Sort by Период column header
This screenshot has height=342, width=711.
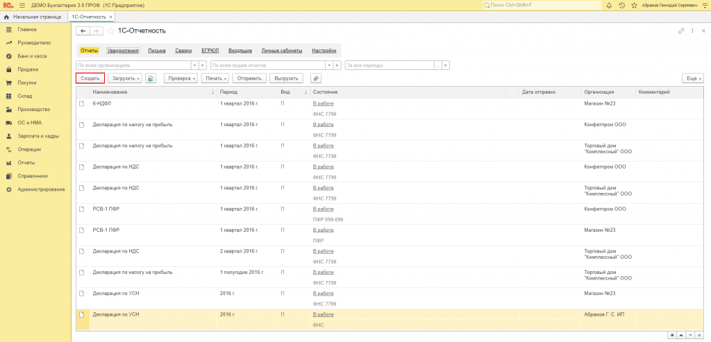248,92
